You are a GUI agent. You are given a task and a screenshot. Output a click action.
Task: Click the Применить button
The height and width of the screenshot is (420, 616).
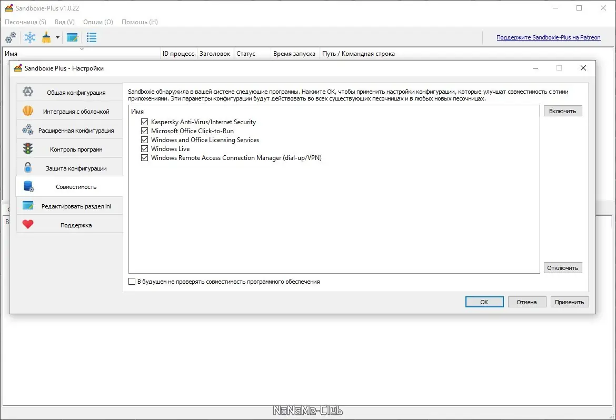569,302
